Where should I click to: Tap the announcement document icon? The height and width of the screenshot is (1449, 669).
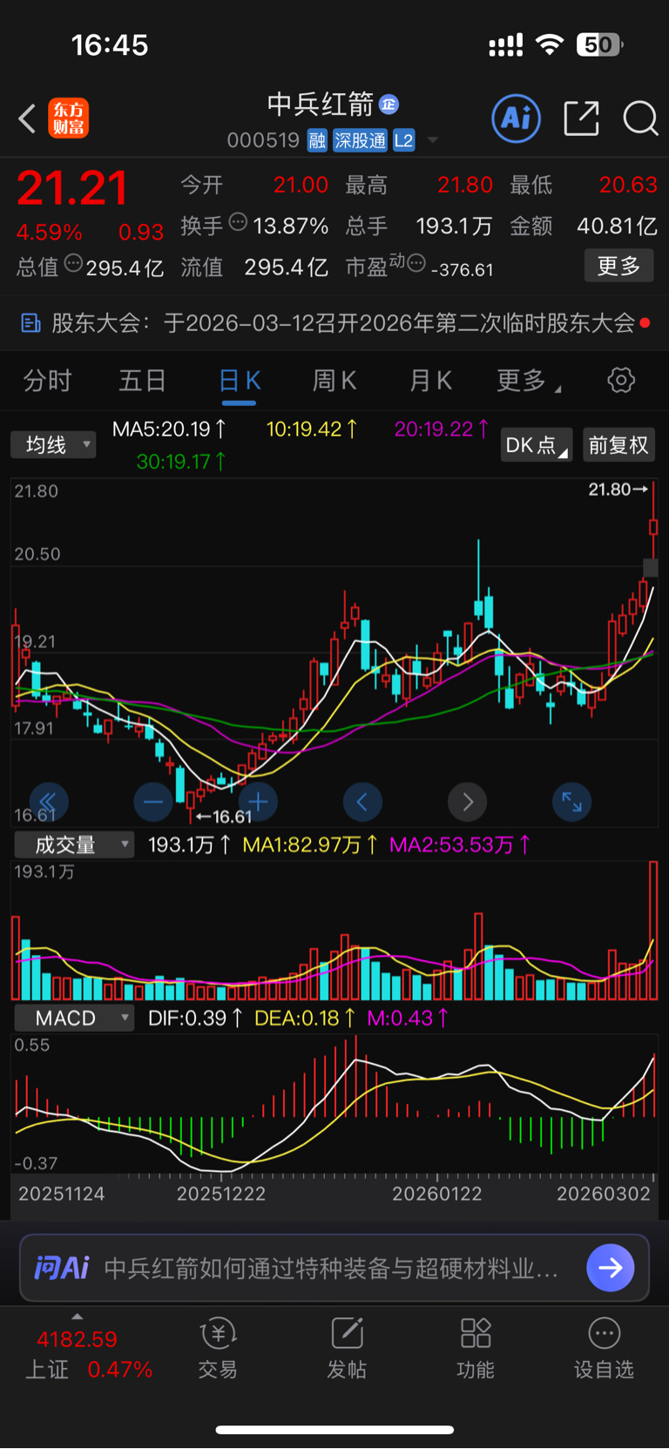click(x=30, y=323)
